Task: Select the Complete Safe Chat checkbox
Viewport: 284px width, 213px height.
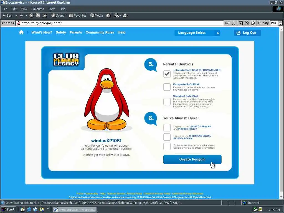Action: (x=167, y=87)
